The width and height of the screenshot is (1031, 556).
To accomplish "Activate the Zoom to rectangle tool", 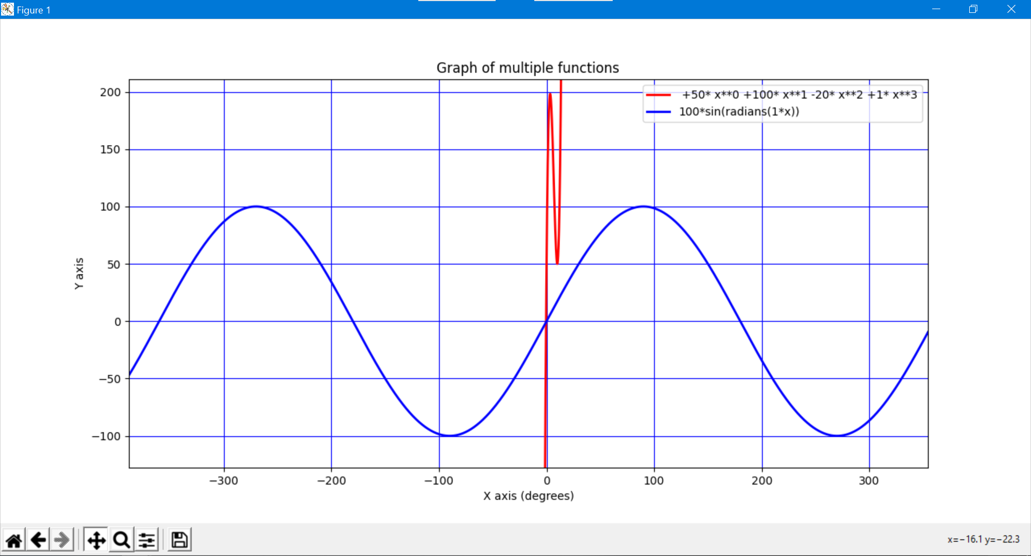I will 121,540.
